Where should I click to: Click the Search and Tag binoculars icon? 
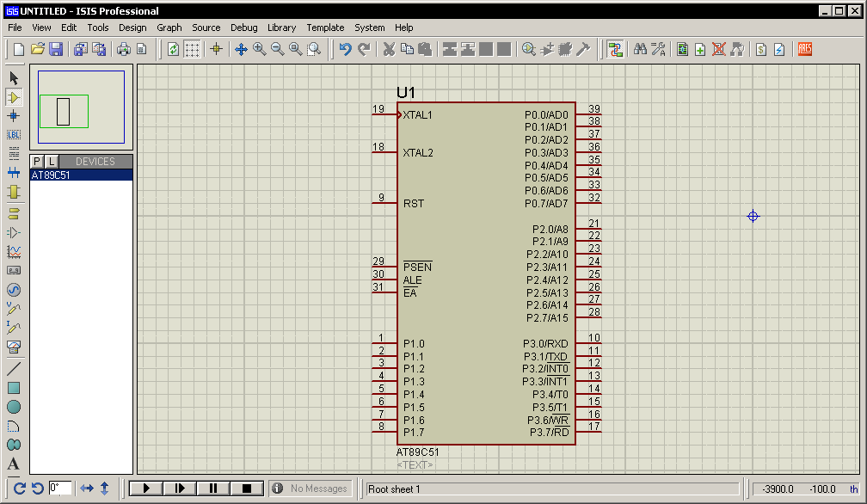[640, 49]
